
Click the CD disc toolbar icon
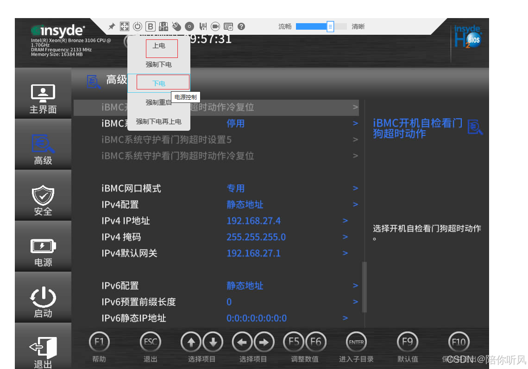pos(189,26)
